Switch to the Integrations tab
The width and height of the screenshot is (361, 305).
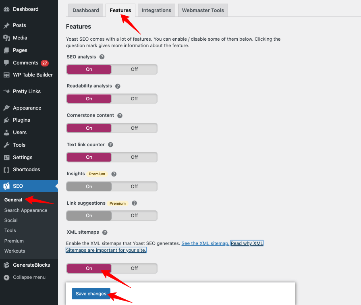pos(157,10)
